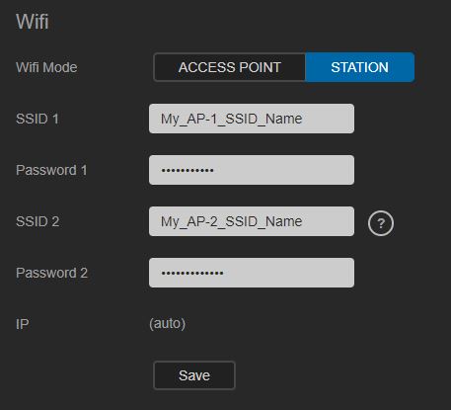Click the Wifi section heading
This screenshot has width=451, height=410.
[33, 22]
